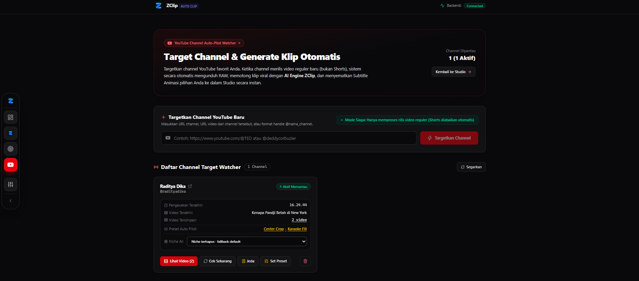Click the Targetkan Channel button
This screenshot has height=281, width=639.
coord(449,138)
